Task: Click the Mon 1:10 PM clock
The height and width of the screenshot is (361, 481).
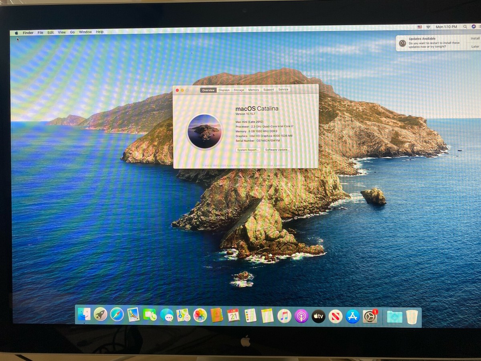Action: (x=446, y=26)
